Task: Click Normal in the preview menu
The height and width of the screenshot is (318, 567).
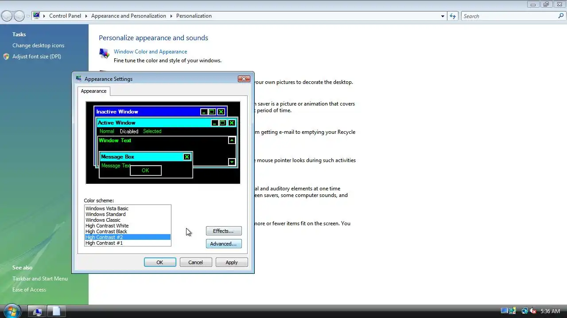Action: 107,131
